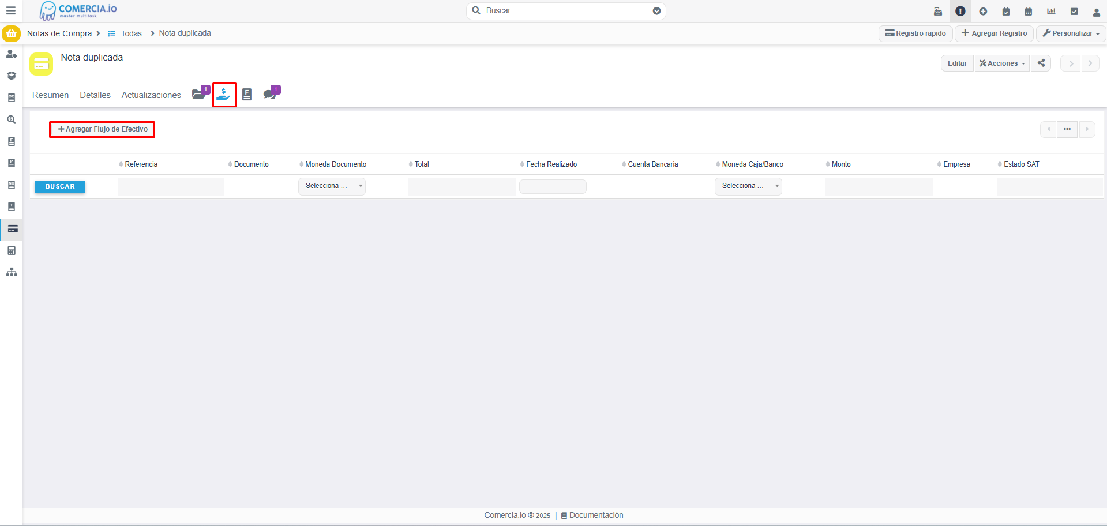Open the Moneda Caja/Banco Selecciona dropdown

[x=748, y=186]
